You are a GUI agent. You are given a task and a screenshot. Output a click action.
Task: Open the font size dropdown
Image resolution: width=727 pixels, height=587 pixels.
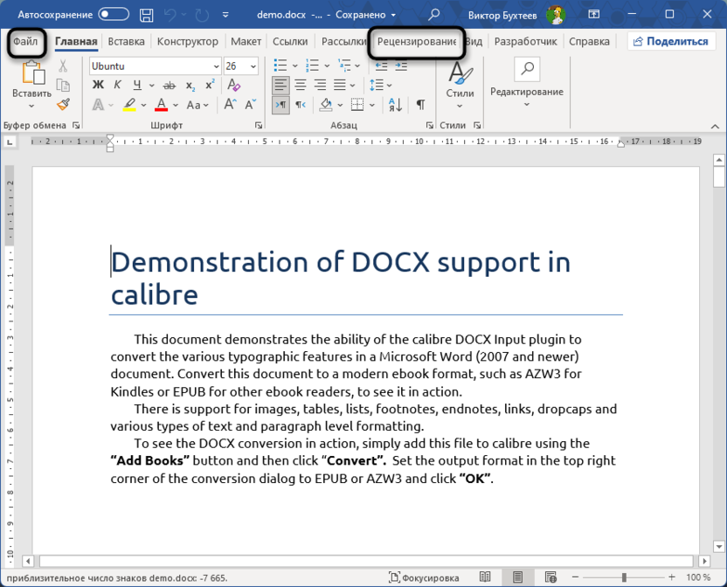click(x=253, y=66)
